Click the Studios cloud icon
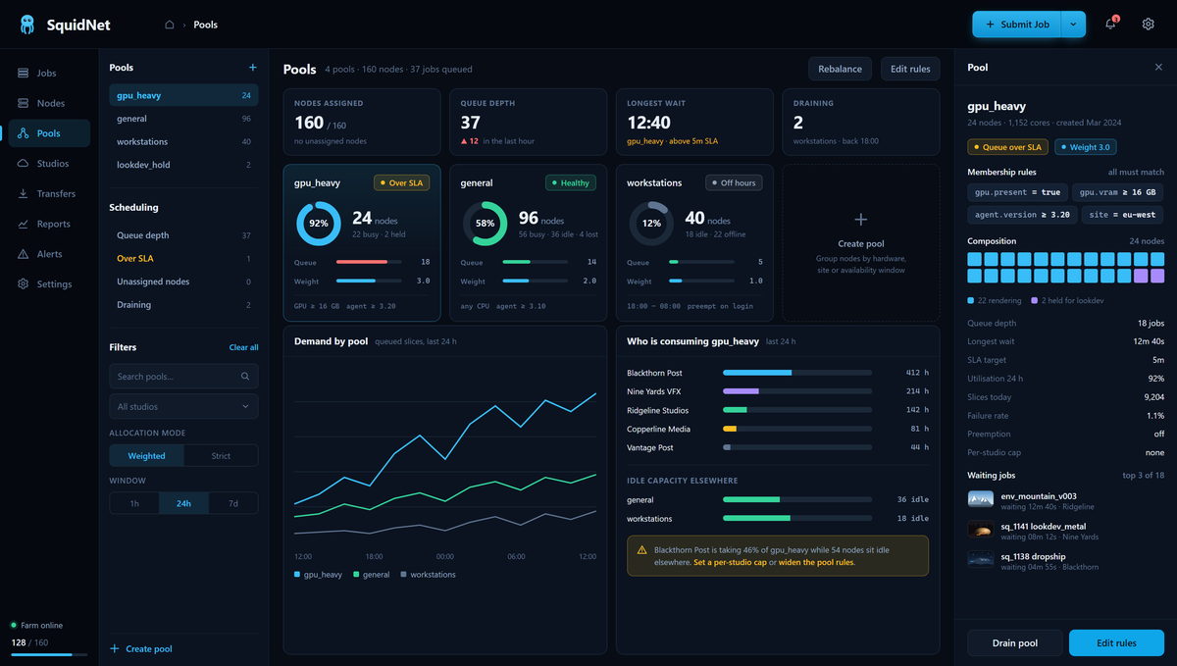The width and height of the screenshot is (1177, 666). [x=24, y=164]
